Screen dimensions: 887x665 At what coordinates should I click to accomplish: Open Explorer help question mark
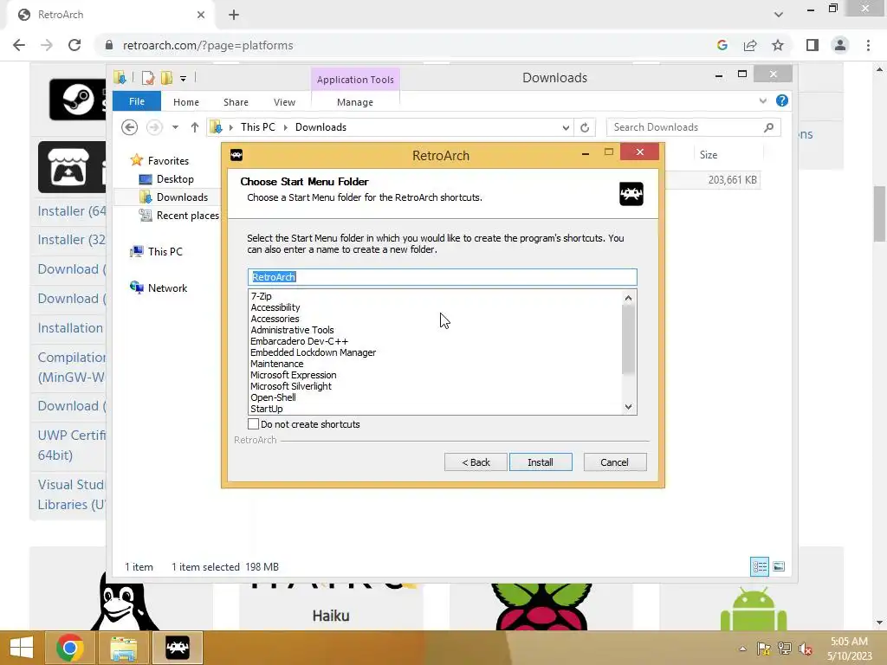coord(782,100)
